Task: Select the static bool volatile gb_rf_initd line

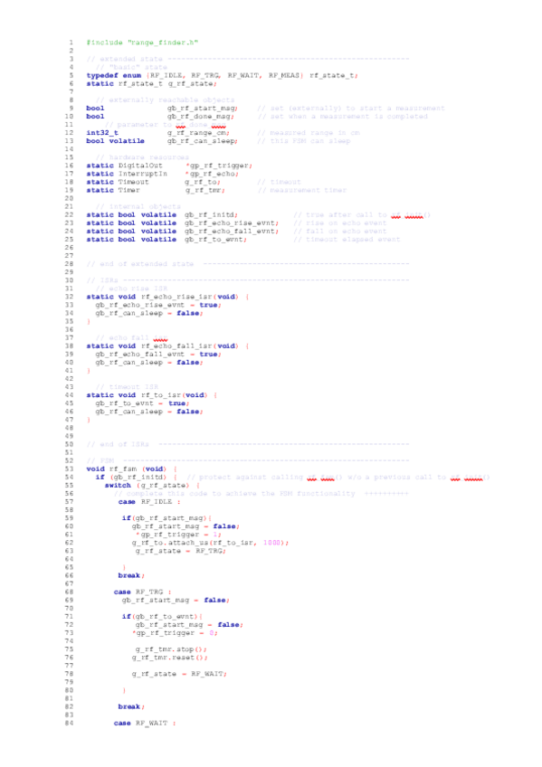Action: pos(162,214)
